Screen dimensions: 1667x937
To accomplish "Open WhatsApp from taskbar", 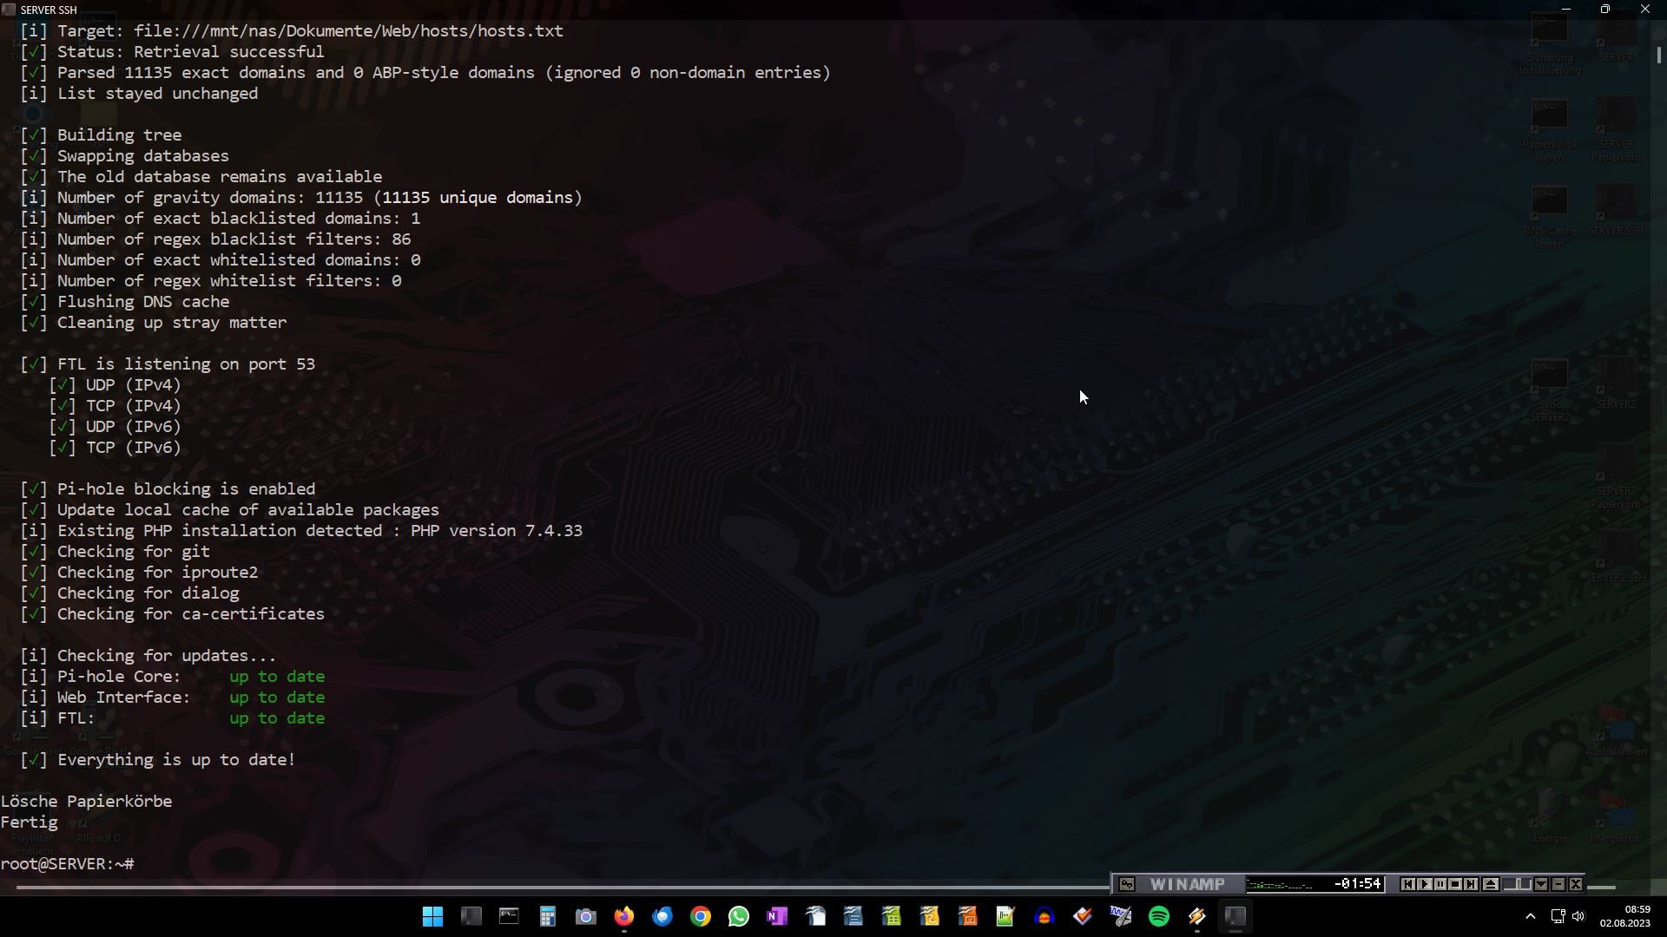I will coord(738,916).
